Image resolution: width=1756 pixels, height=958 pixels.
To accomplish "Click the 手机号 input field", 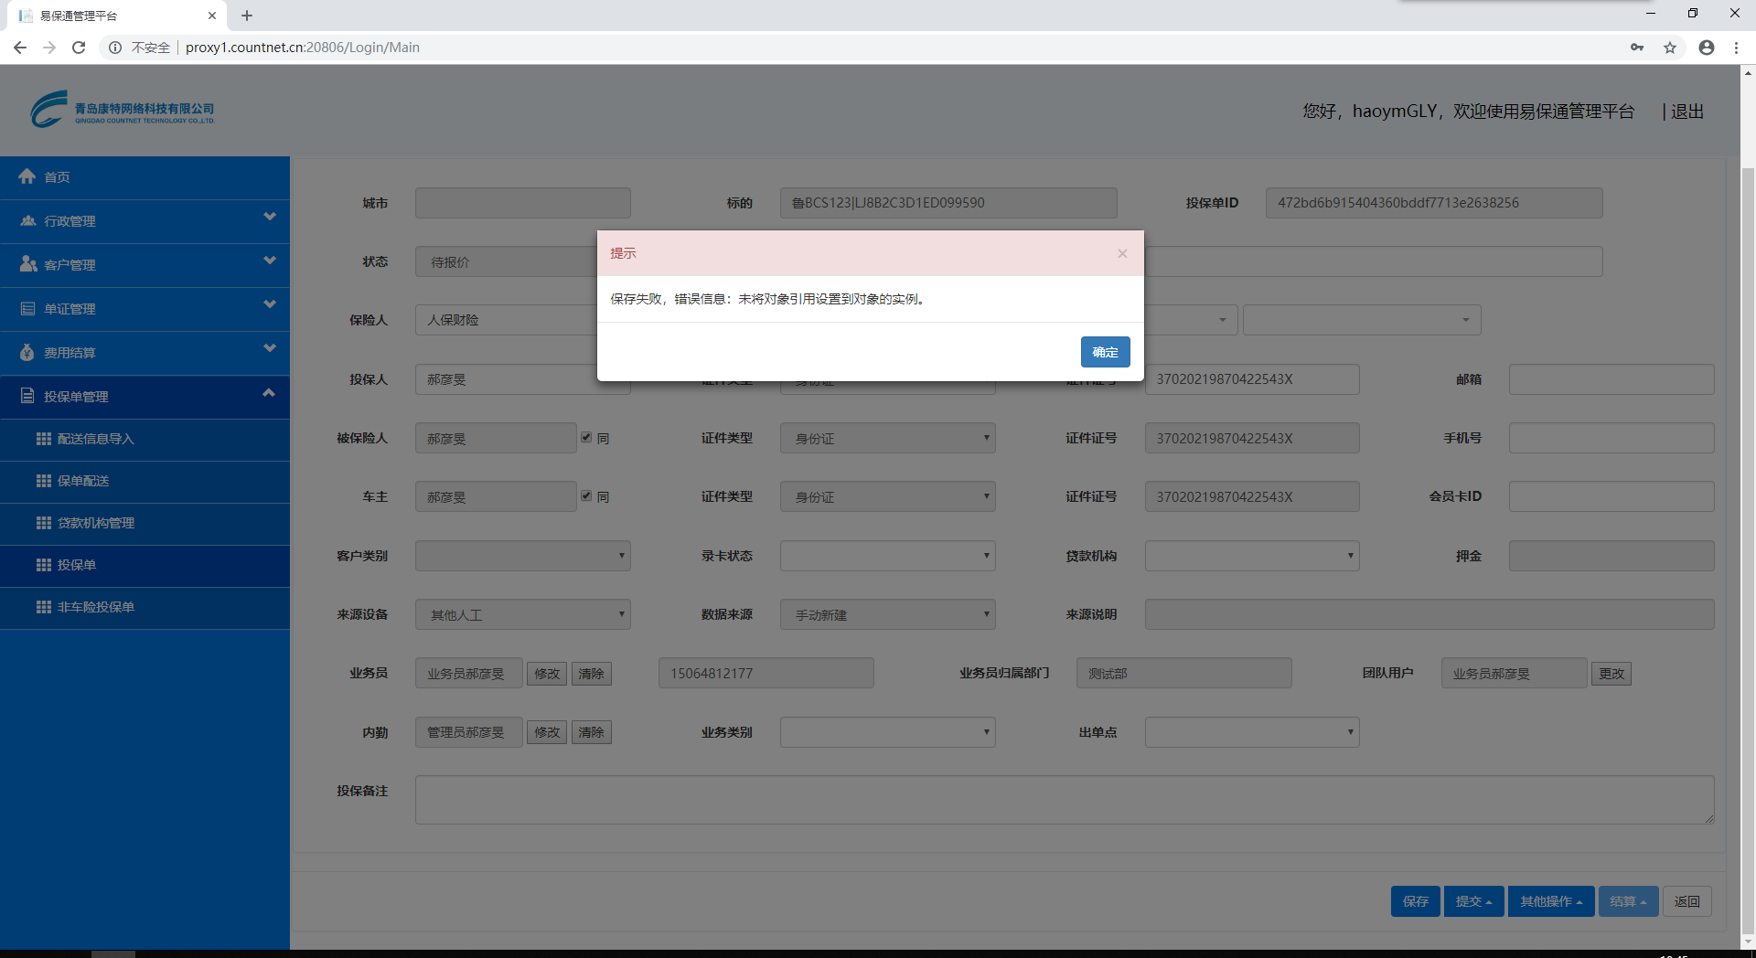I will tap(1611, 438).
